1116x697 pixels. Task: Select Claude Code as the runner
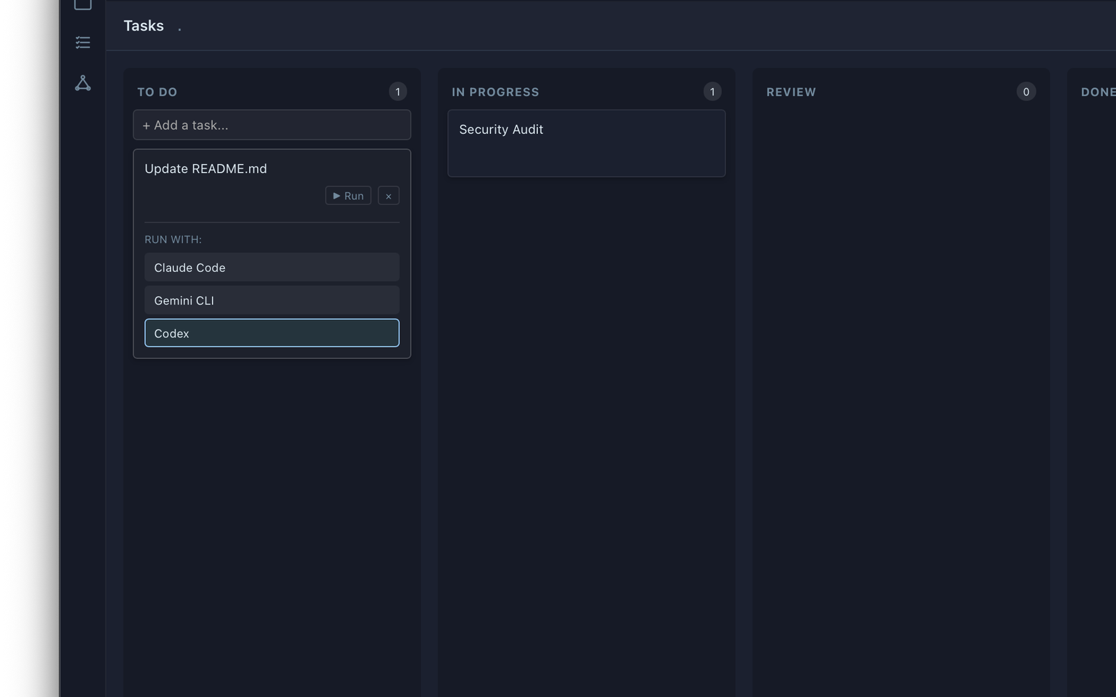coord(271,267)
